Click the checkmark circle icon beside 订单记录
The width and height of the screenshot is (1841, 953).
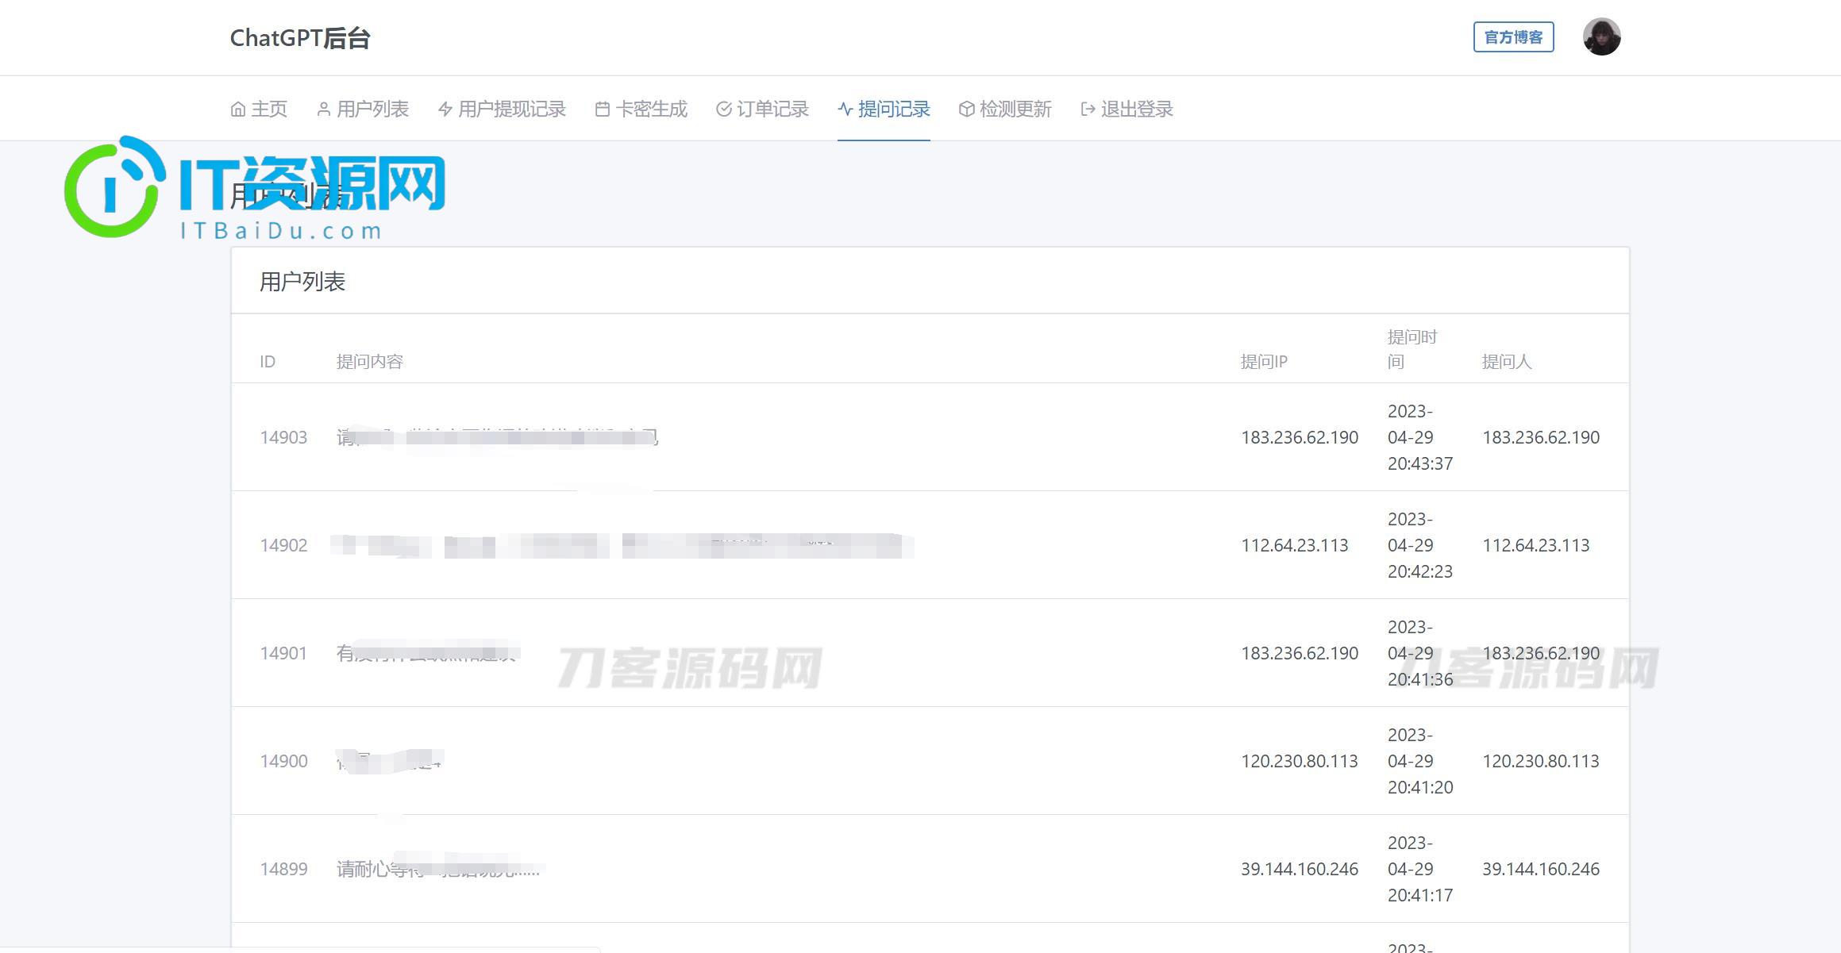724,110
